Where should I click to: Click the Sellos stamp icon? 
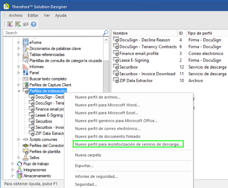pyautogui.click(x=26, y=158)
